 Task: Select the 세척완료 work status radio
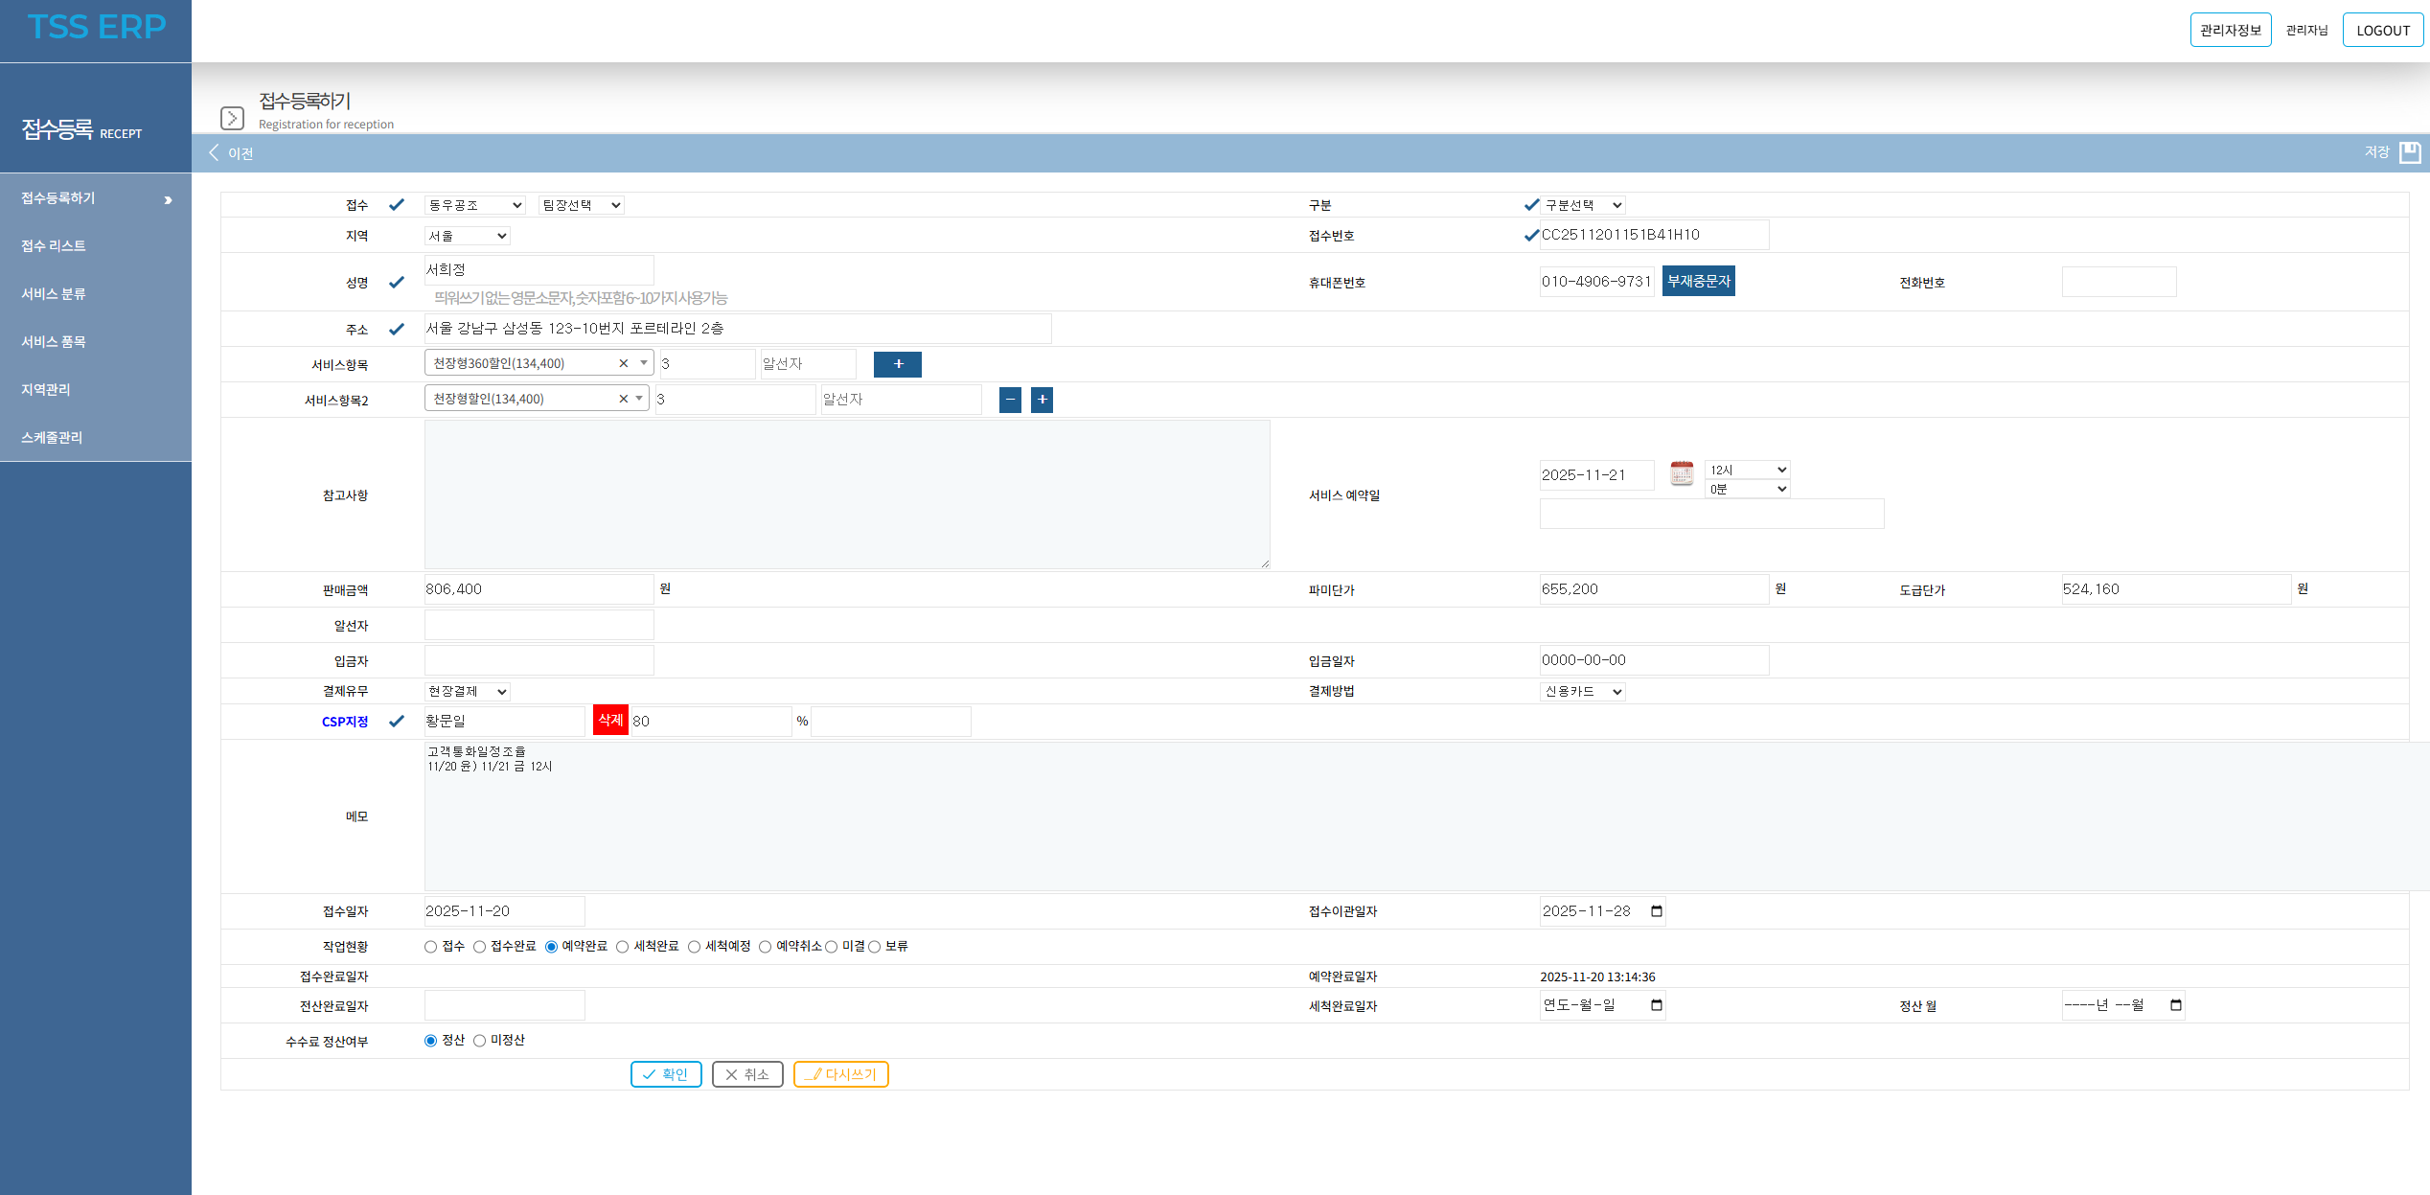[x=623, y=947]
